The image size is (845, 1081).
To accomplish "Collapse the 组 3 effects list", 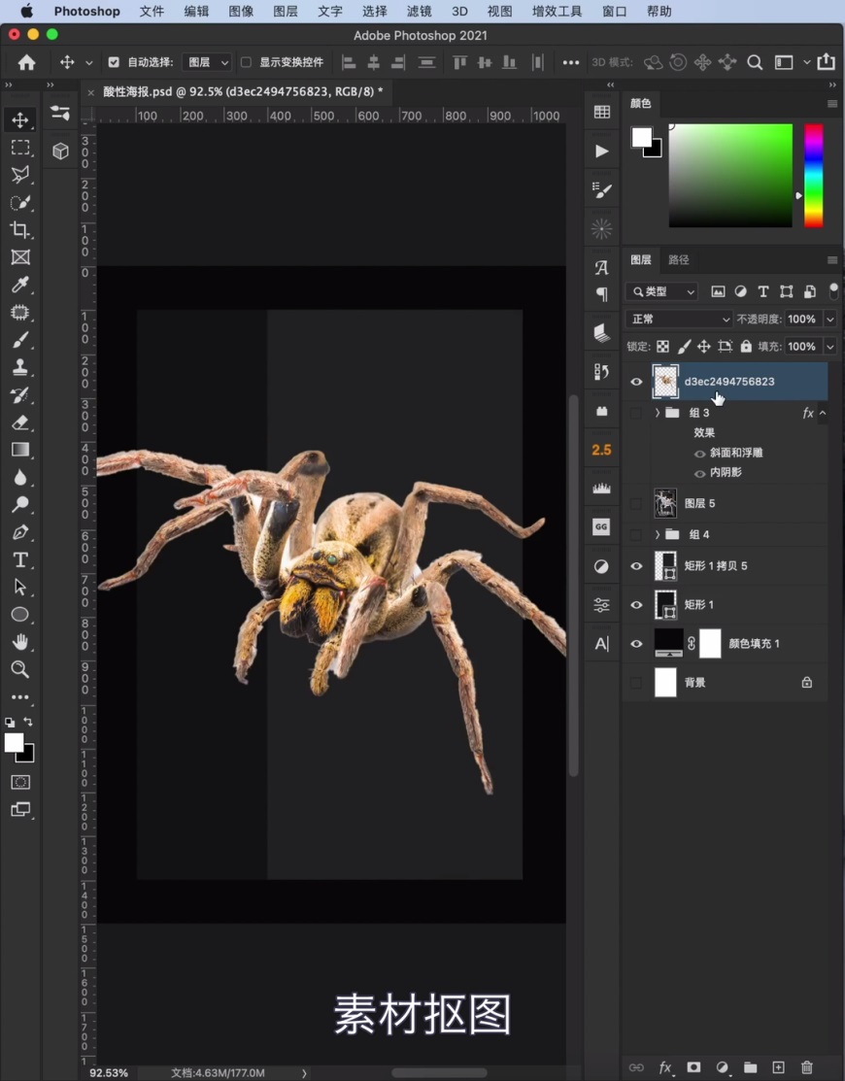I will 823,413.
